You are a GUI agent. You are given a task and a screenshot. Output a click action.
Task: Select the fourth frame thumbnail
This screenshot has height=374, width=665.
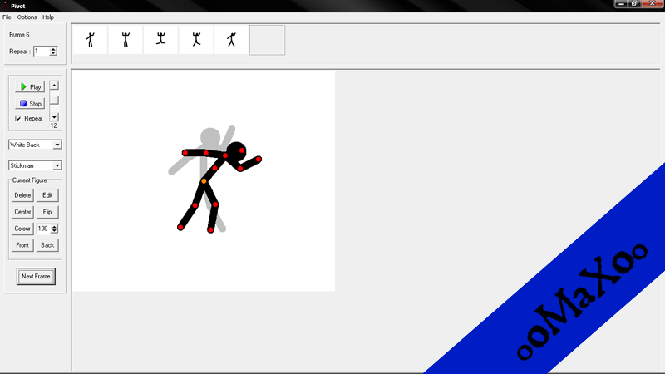pyautogui.click(x=196, y=40)
